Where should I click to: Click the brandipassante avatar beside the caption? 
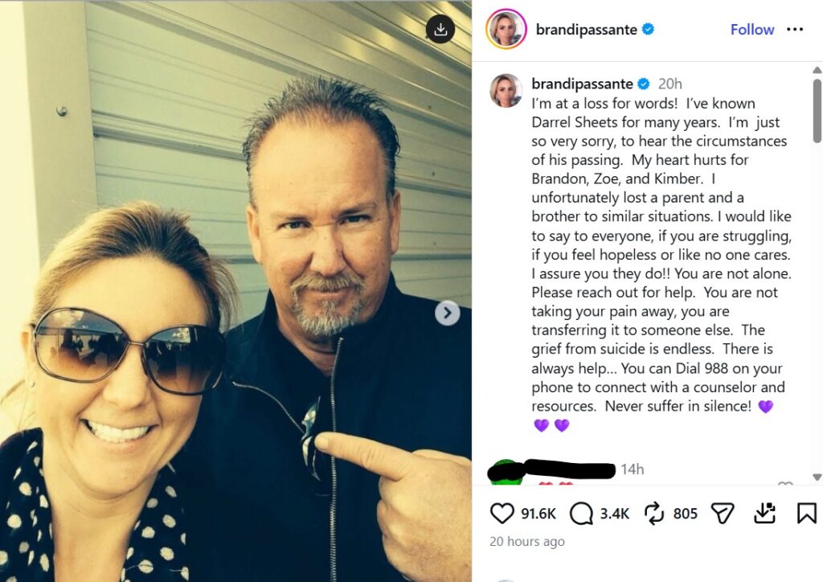[x=506, y=90]
